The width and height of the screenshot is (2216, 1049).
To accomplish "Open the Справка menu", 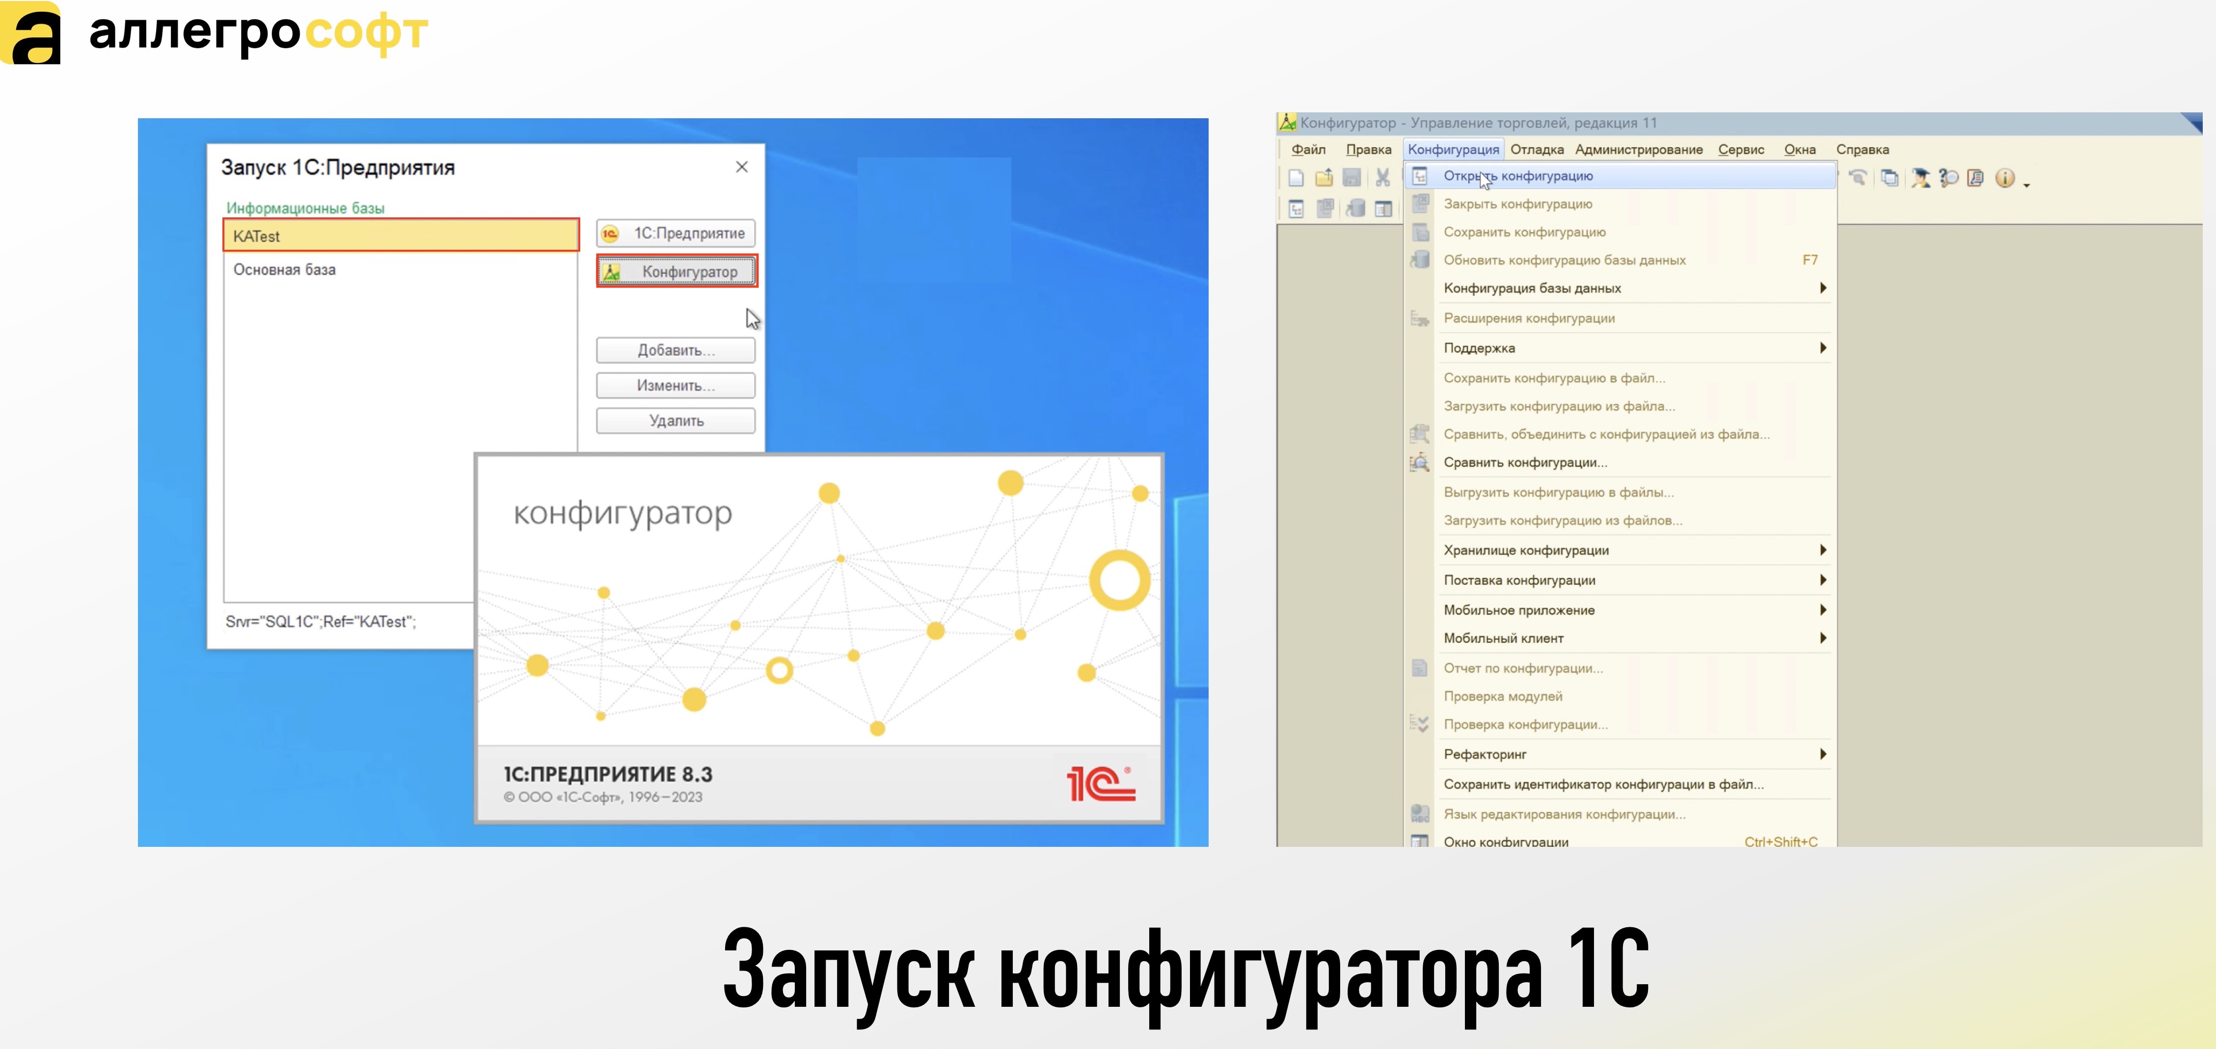I will 1863,150.
